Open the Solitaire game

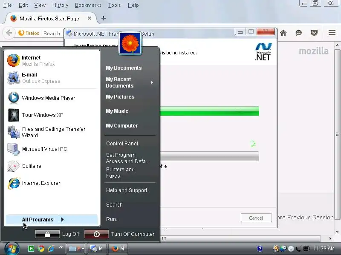(52, 166)
